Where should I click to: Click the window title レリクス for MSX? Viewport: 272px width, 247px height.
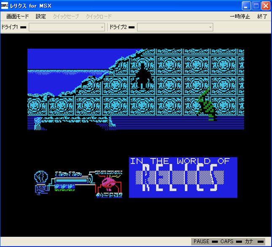(31, 6)
